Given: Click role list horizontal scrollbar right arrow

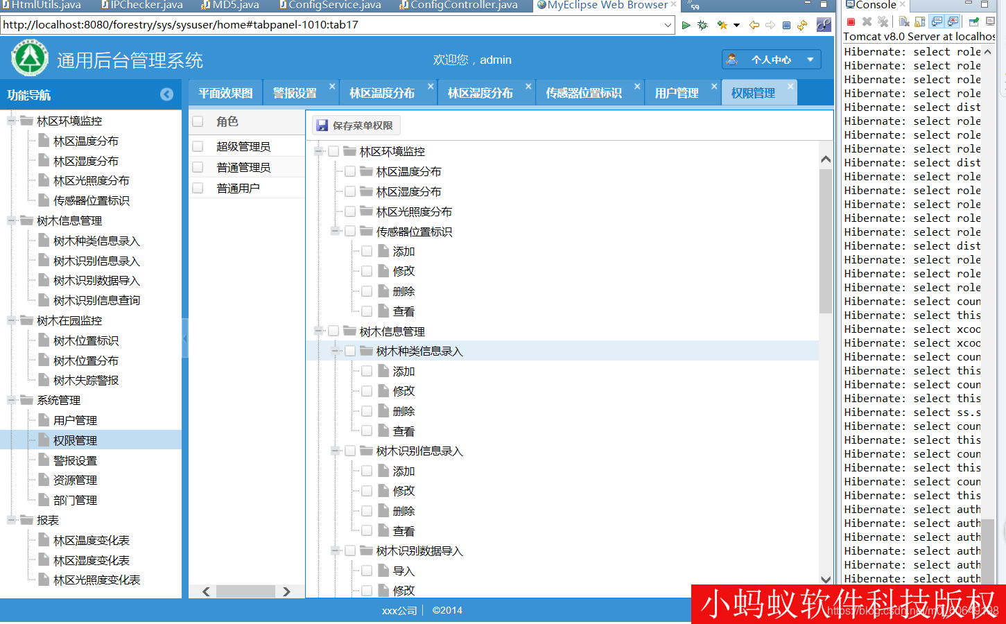Looking at the screenshot, I should 286,591.
